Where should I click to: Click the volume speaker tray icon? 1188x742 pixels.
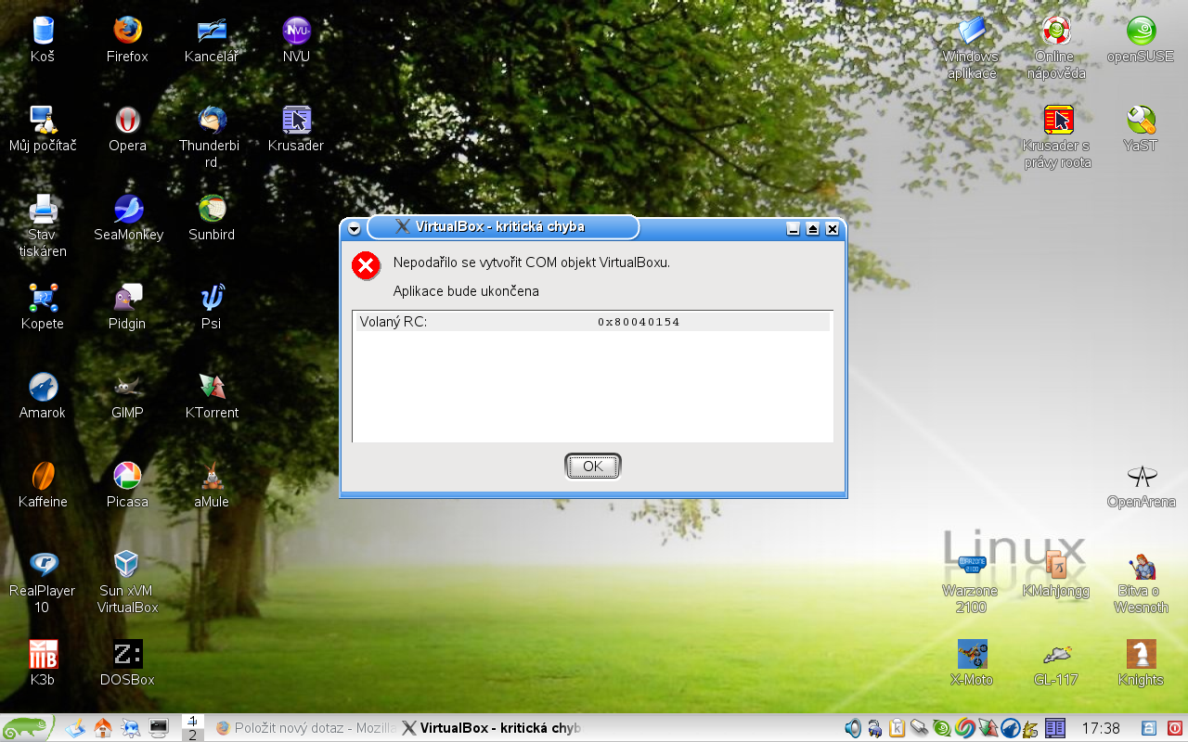[x=853, y=728]
